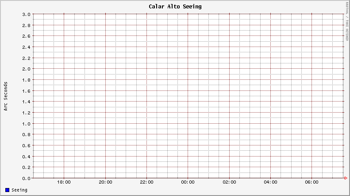Click the 2.0 y-axis value
This screenshot has width=350, height=196.
(26, 69)
